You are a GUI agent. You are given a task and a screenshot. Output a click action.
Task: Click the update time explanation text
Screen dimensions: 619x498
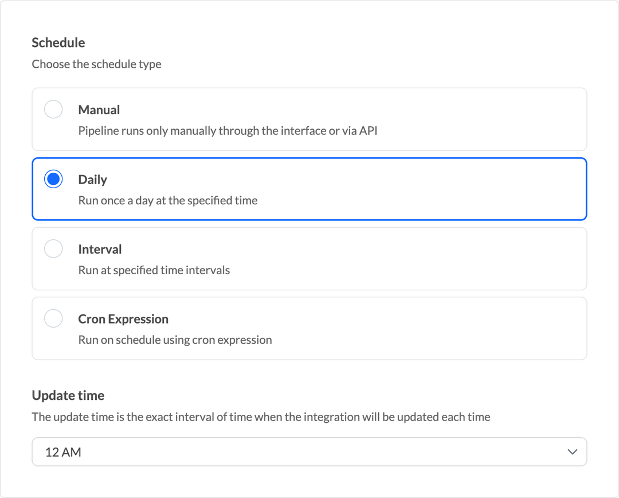coord(261,417)
